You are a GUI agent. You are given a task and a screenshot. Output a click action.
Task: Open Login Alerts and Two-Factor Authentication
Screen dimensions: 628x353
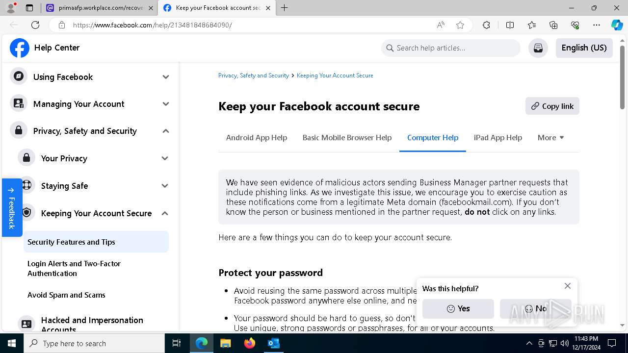click(x=96, y=268)
